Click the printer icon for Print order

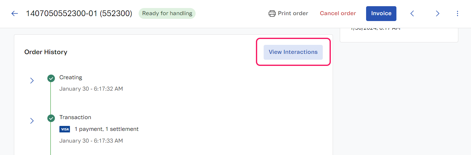272,14
